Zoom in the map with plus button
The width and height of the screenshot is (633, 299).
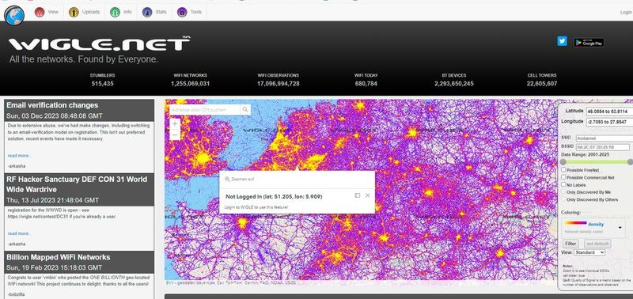click(175, 124)
